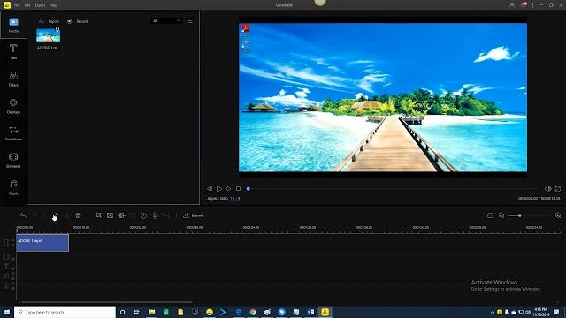Screen dimensions: 566x318
Task: Open the Help menu
Action: pos(53,5)
